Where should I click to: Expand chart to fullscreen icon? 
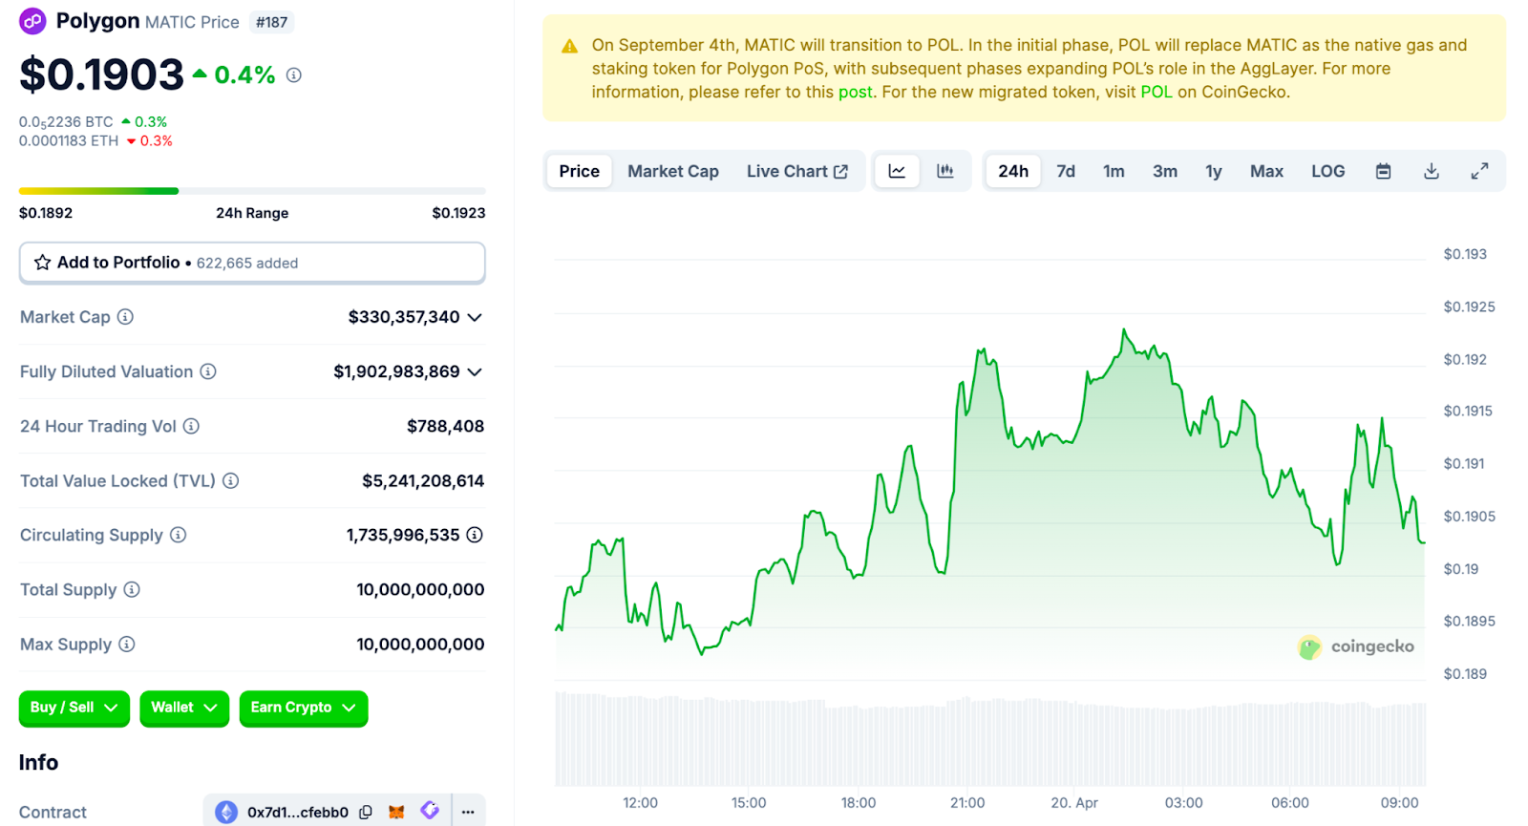(x=1479, y=171)
